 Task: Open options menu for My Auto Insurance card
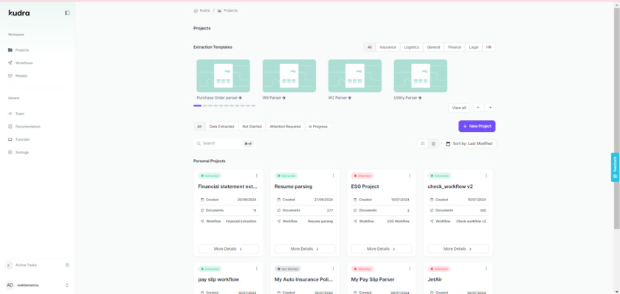tap(333, 269)
